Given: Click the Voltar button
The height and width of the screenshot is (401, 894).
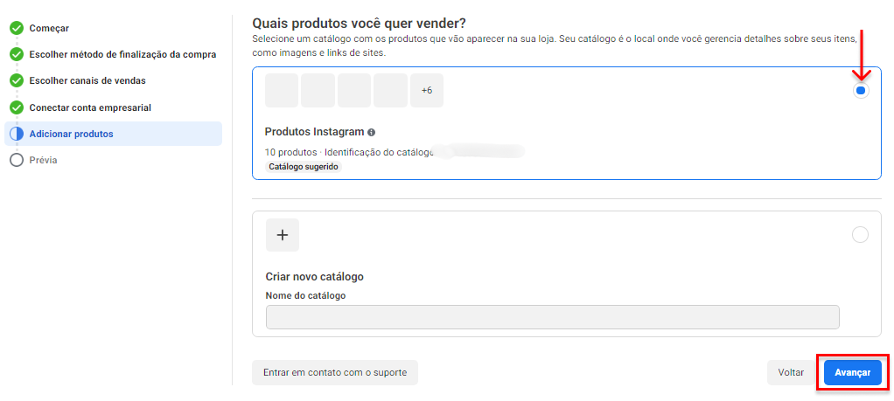Looking at the screenshot, I should click(791, 372).
